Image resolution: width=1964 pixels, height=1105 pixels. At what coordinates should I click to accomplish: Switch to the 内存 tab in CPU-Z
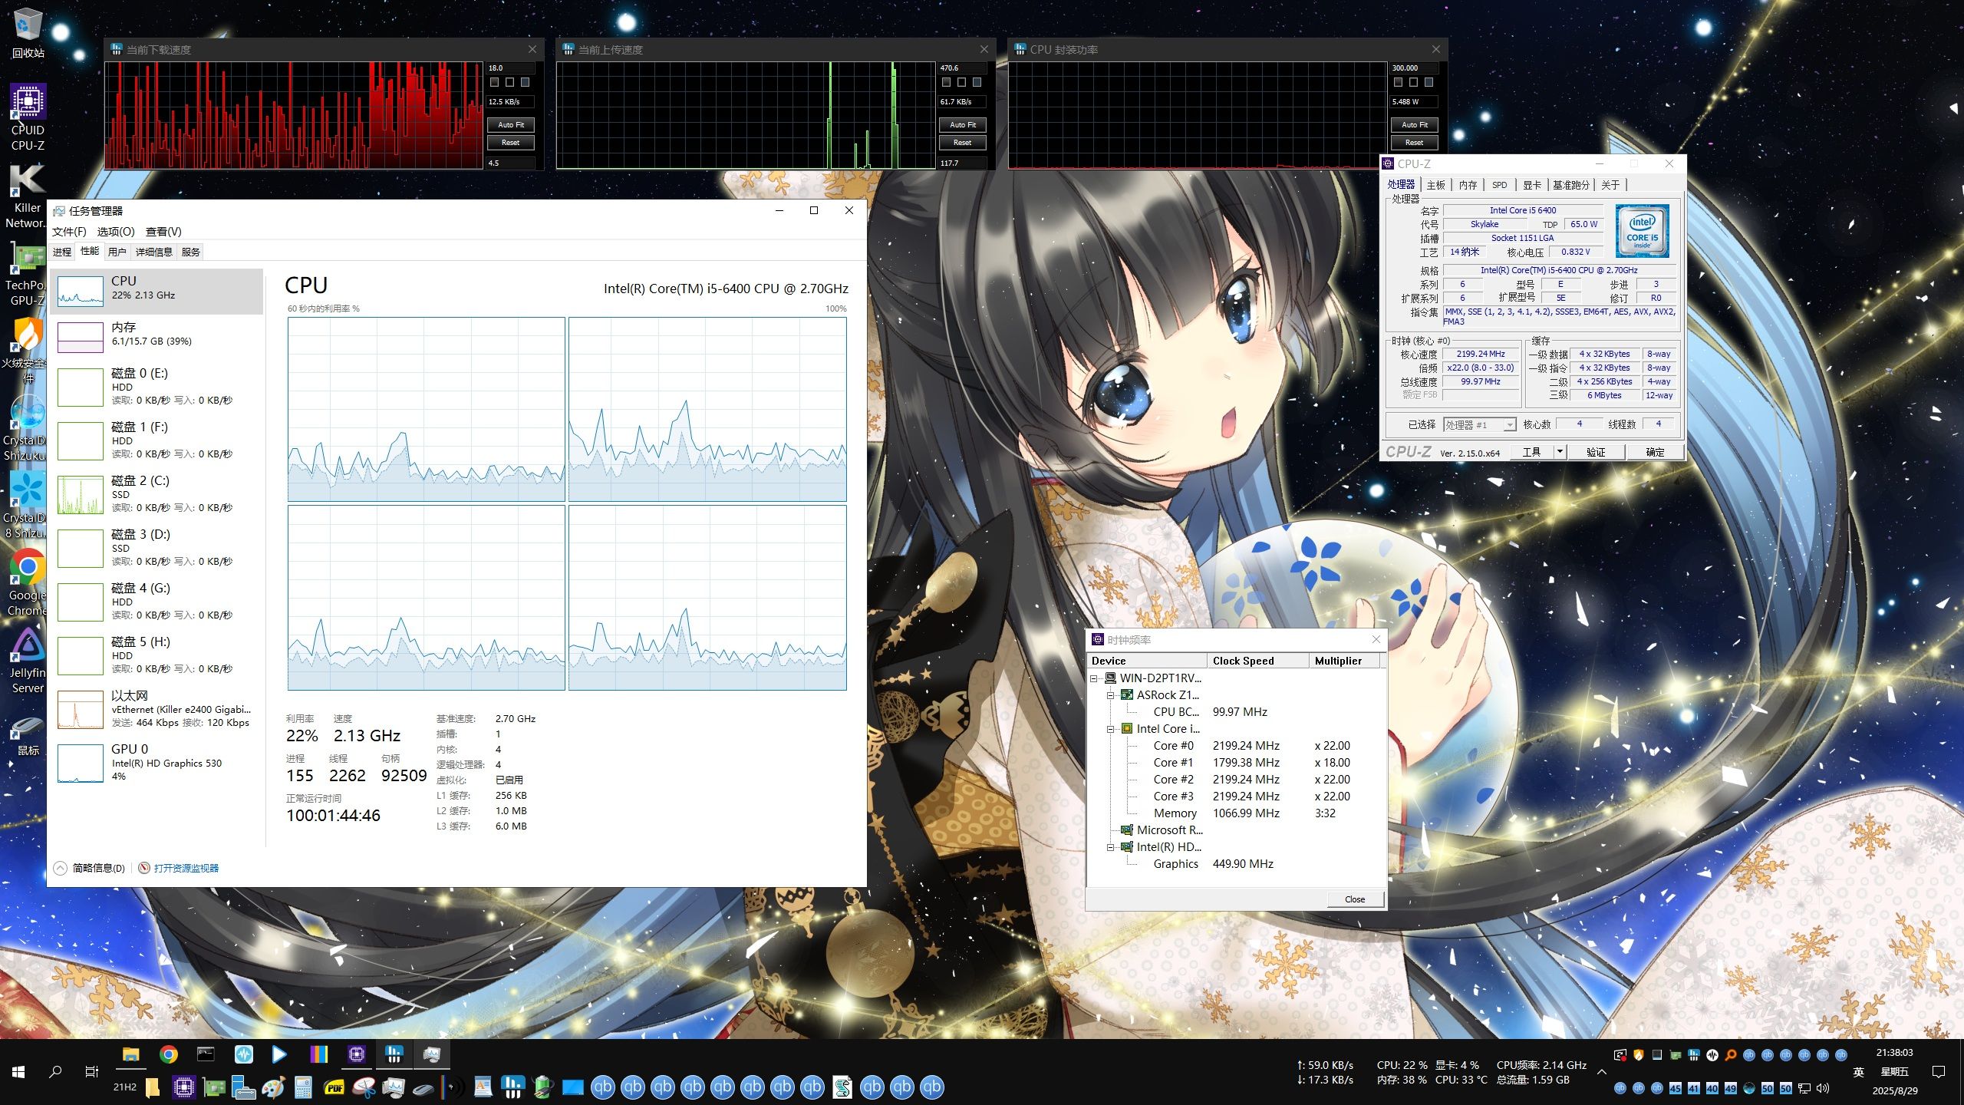coord(1467,185)
